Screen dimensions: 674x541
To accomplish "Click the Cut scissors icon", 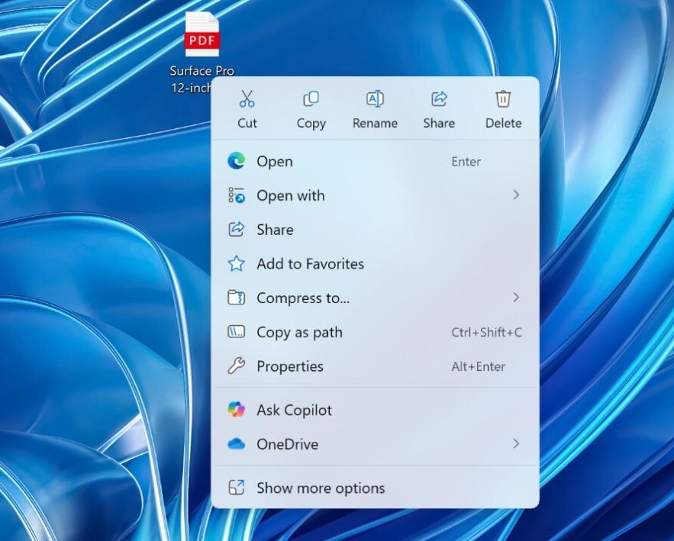I will point(247,98).
